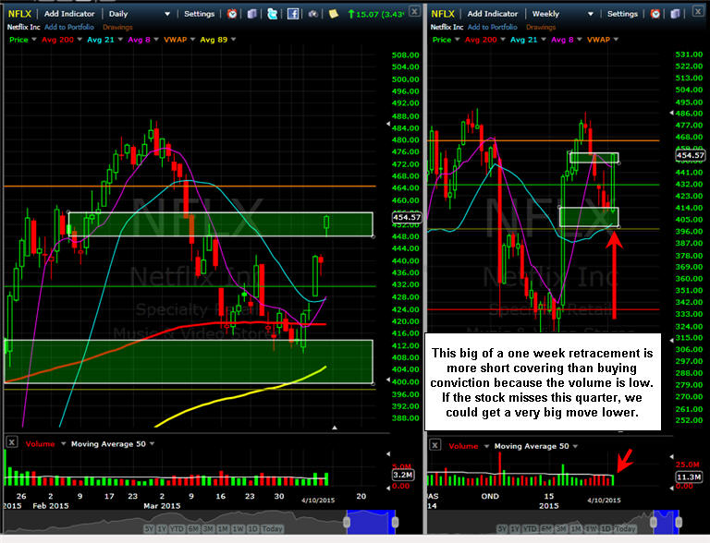Select 5Y range in Daily chart
This screenshot has width=710, height=543.
149,528
